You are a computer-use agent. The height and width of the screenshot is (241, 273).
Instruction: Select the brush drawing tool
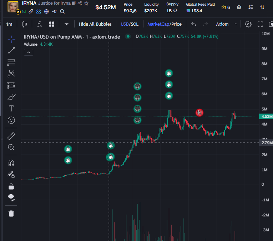[11, 97]
